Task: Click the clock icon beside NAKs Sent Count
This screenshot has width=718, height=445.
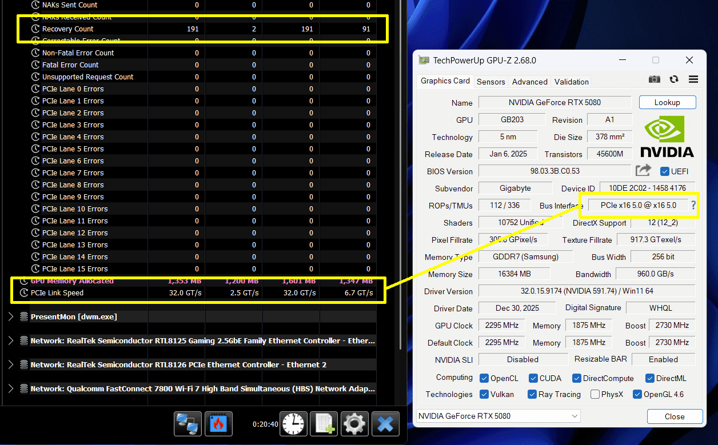Action: coord(36,5)
